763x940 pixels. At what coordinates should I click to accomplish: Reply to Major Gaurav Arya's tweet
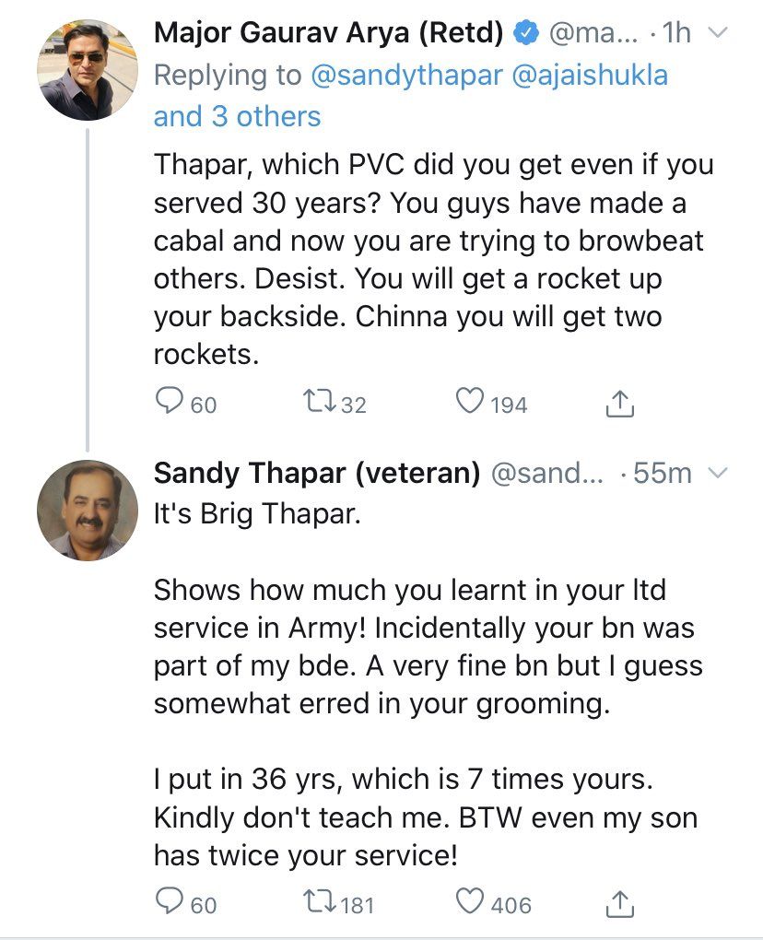169,403
